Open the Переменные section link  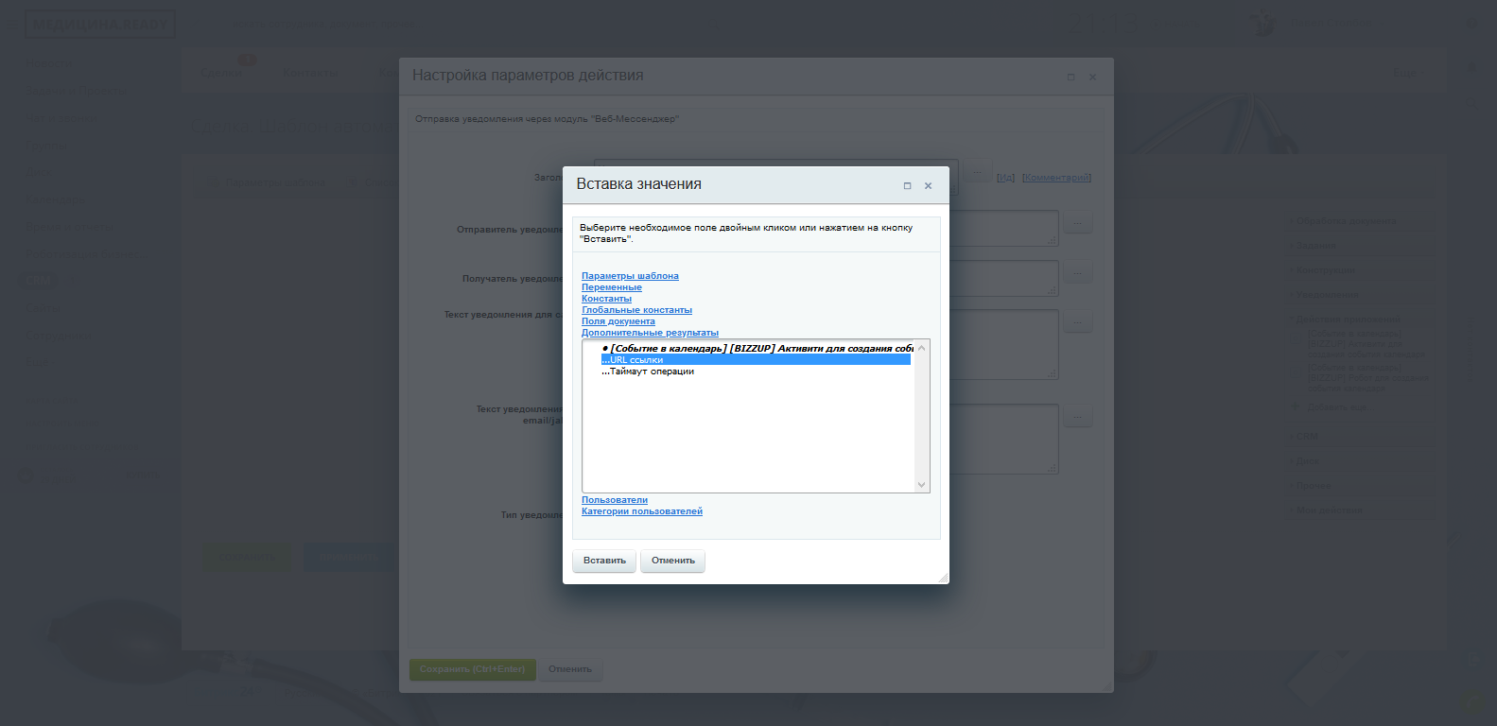click(x=611, y=287)
